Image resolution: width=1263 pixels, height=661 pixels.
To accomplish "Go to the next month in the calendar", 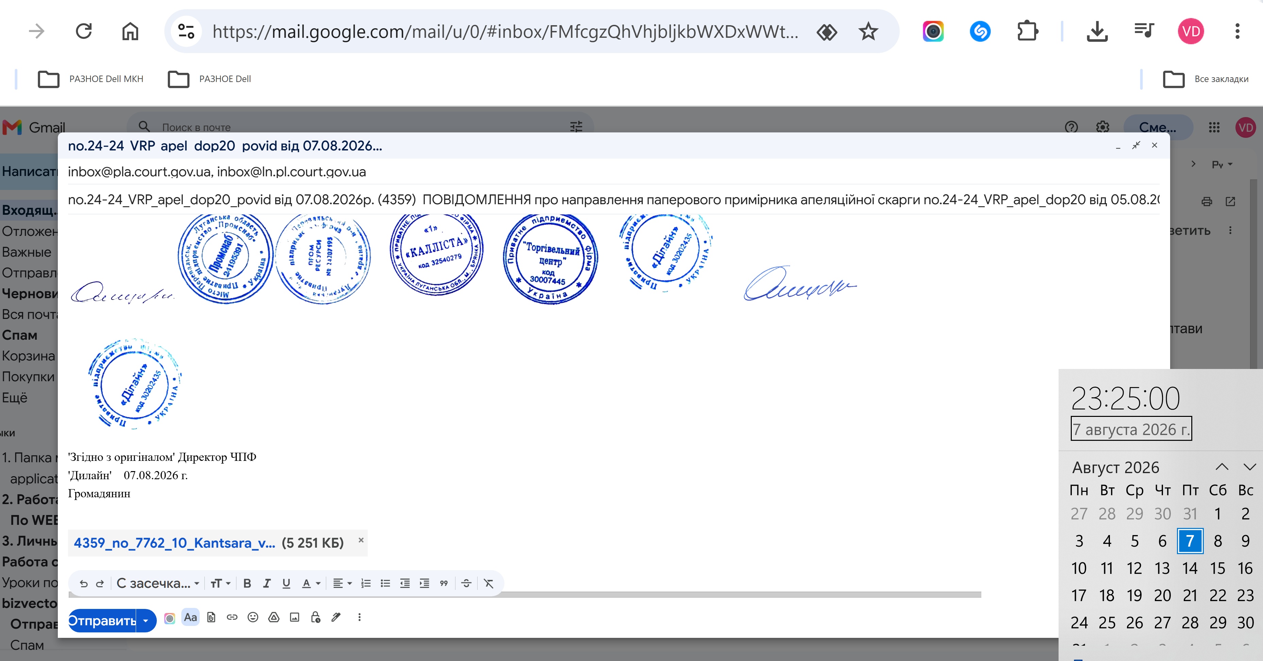I will pyautogui.click(x=1250, y=467).
